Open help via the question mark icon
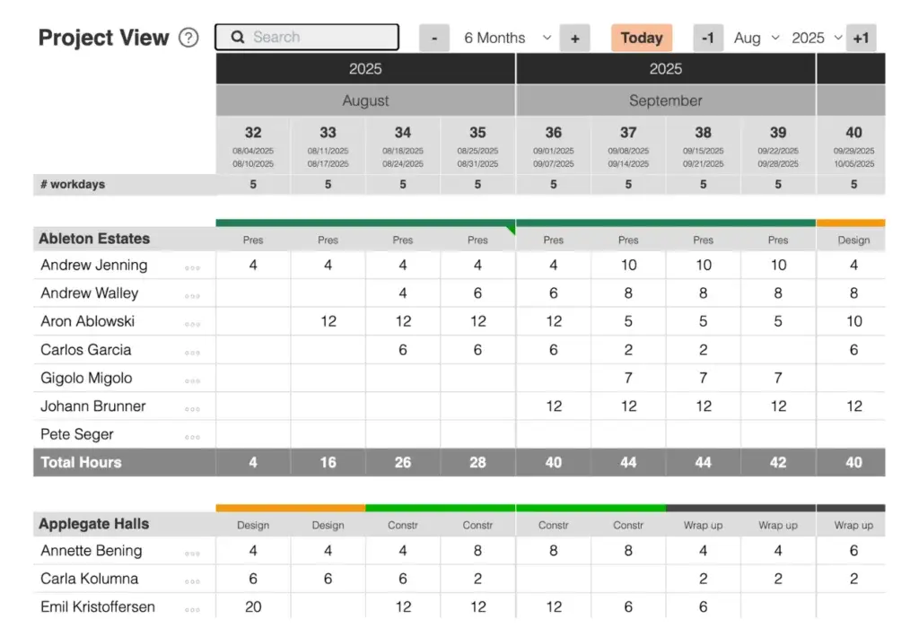The height and width of the screenshot is (637, 919). pyautogui.click(x=188, y=38)
